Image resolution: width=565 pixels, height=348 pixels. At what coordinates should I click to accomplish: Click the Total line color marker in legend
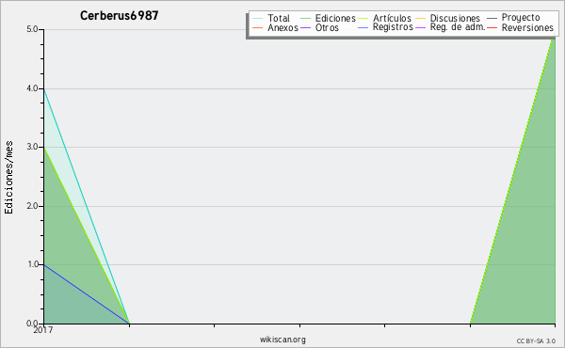coord(258,19)
